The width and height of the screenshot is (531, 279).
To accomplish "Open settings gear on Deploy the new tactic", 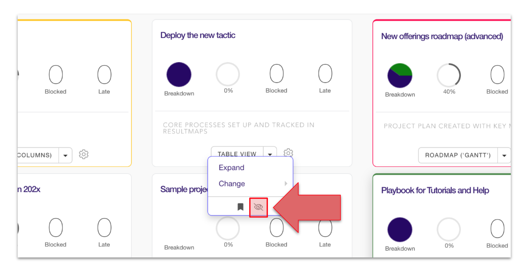I will [288, 153].
